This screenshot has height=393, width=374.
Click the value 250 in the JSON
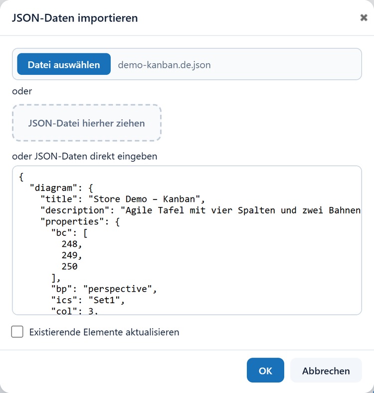pos(70,266)
